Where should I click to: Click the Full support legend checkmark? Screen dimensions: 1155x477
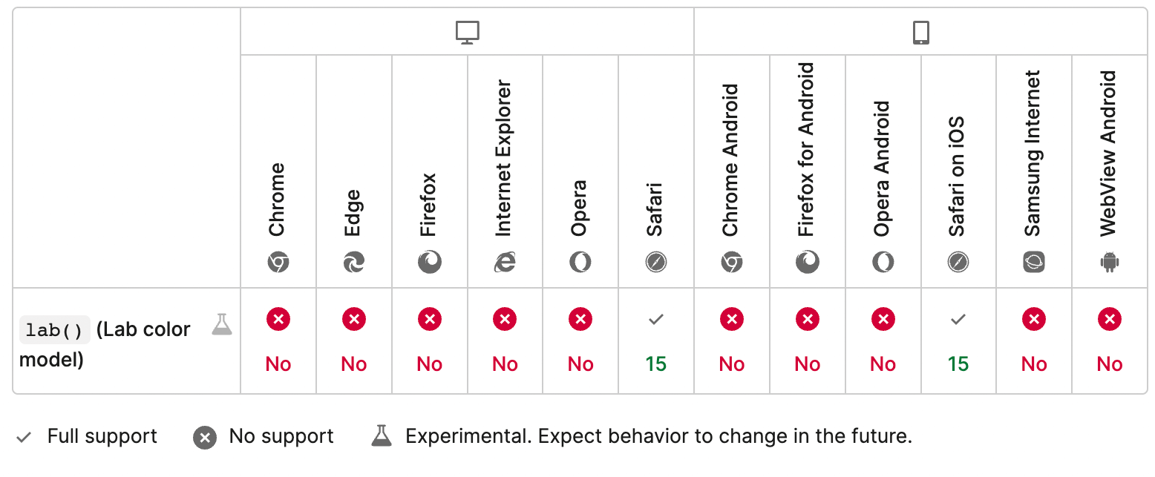[x=24, y=438]
